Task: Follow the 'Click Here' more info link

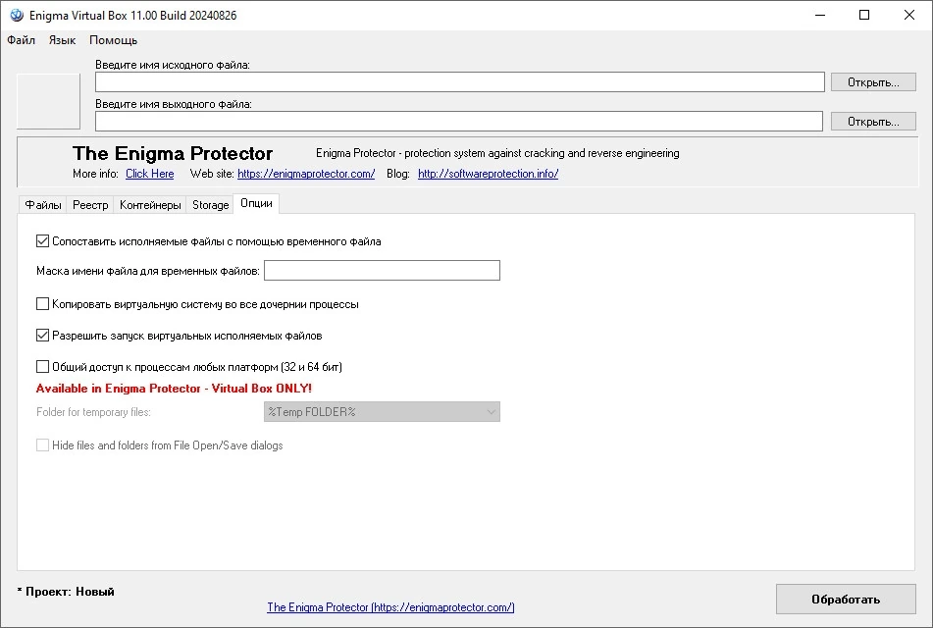Action: point(150,174)
